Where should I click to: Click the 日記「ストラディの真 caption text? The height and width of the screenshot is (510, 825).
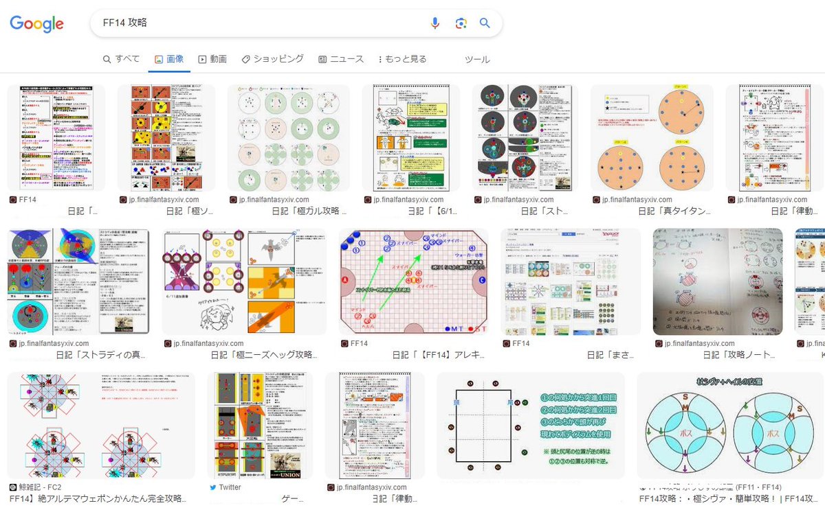coord(101,355)
